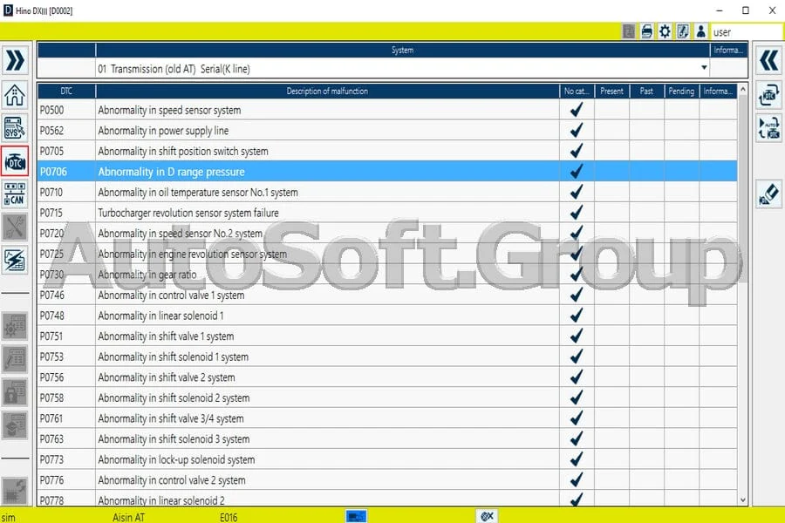Click the grayed gear customization icon
Viewport: 785px width, 523px height.
(15, 326)
